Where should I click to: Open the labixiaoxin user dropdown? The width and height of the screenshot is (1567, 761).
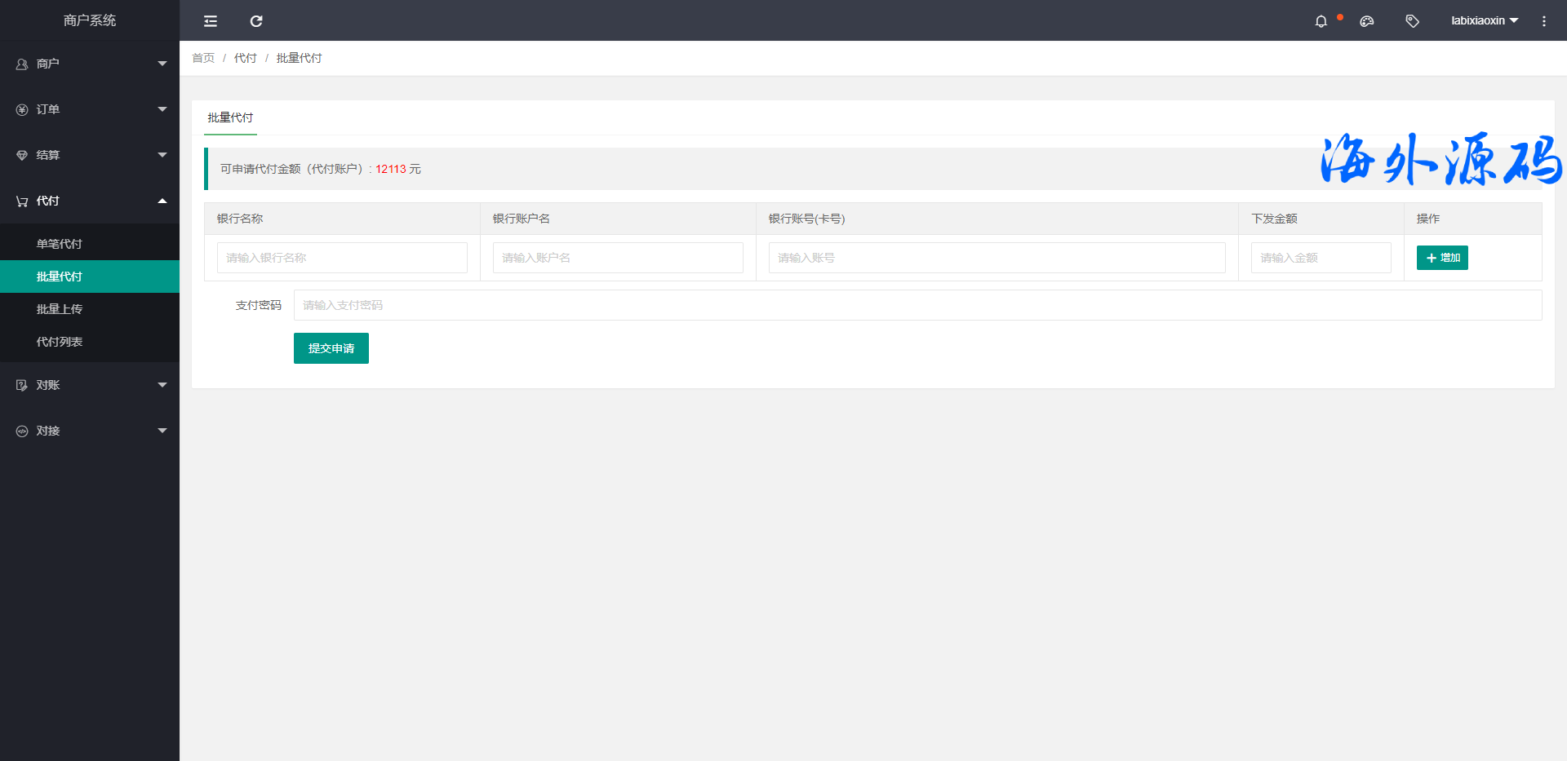(1484, 20)
